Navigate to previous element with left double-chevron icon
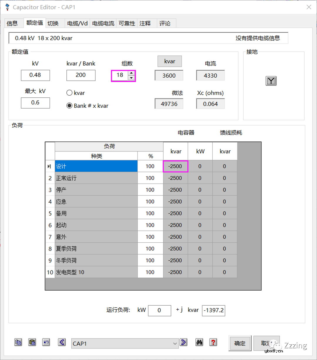Viewport: 317px width, 360px height. pyautogui.click(x=62, y=342)
